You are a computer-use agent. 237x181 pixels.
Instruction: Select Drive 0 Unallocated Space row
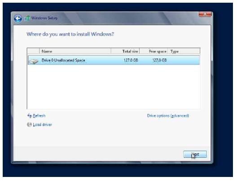coord(114,60)
